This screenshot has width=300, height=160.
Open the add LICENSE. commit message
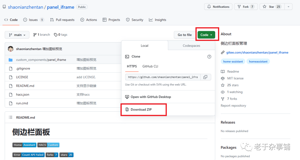click(x=86, y=77)
